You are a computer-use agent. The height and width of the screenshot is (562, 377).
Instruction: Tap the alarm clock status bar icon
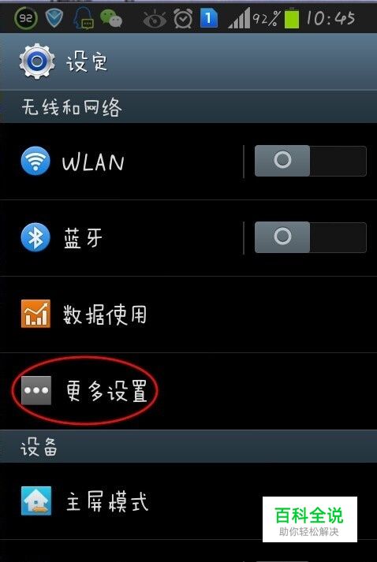(x=183, y=18)
